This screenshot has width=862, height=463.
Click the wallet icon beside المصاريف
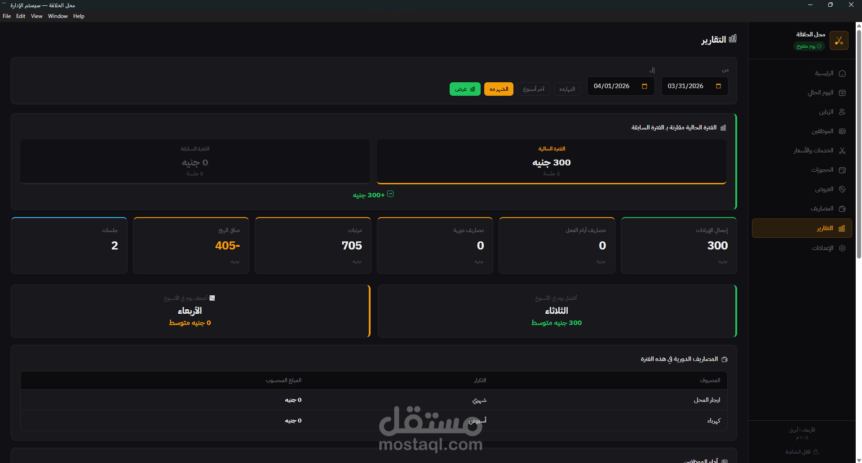(x=842, y=209)
